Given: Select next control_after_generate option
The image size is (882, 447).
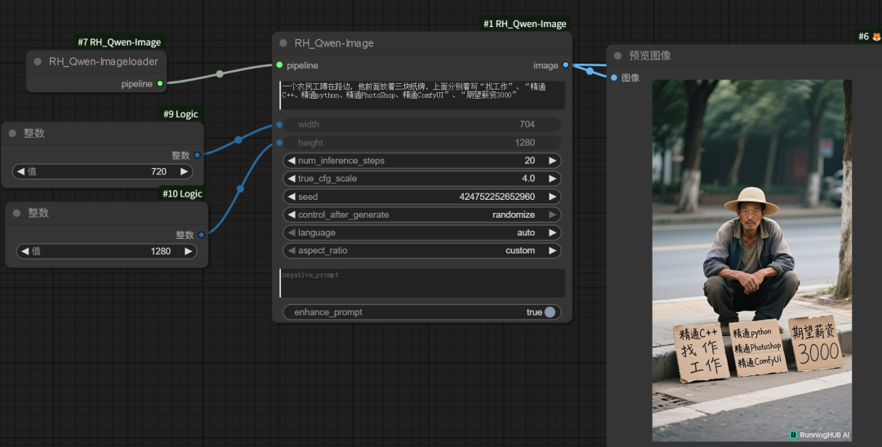Looking at the screenshot, I should (552, 215).
